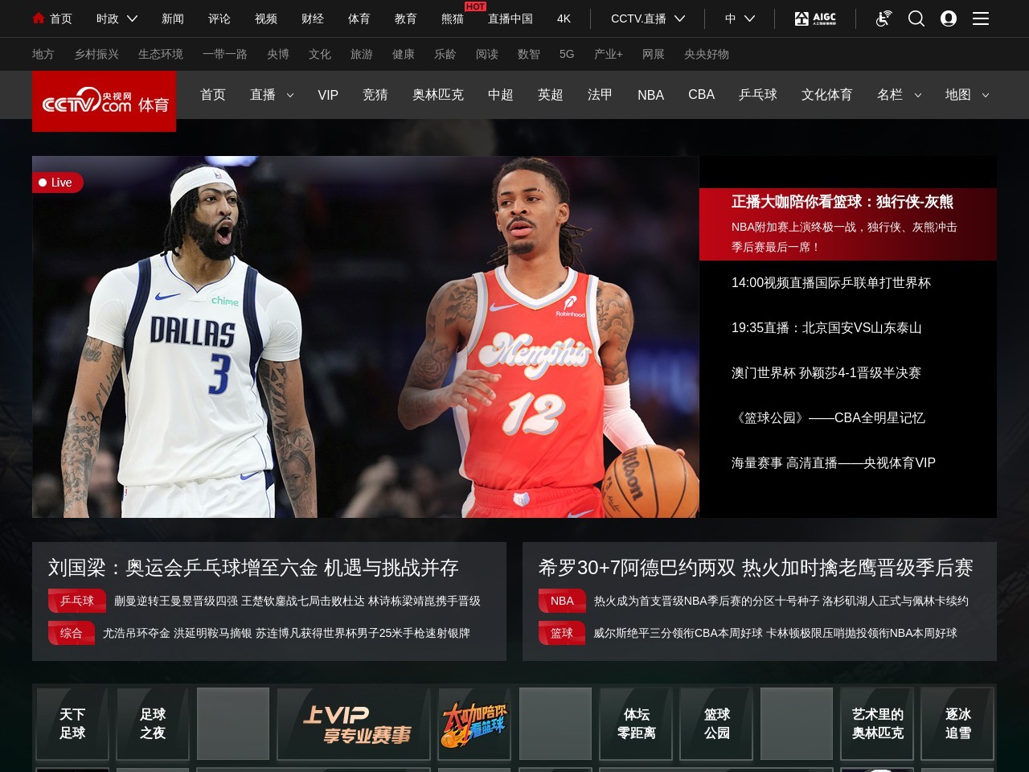Open the 体坛零距离 program tile

click(636, 724)
